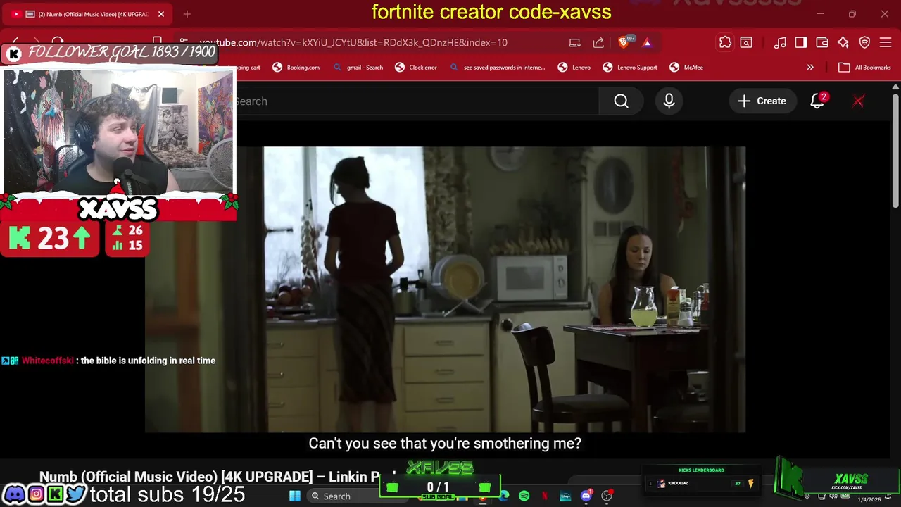The width and height of the screenshot is (901, 507).
Task: Open the tab search icon in the toolbar
Action: [x=746, y=43]
